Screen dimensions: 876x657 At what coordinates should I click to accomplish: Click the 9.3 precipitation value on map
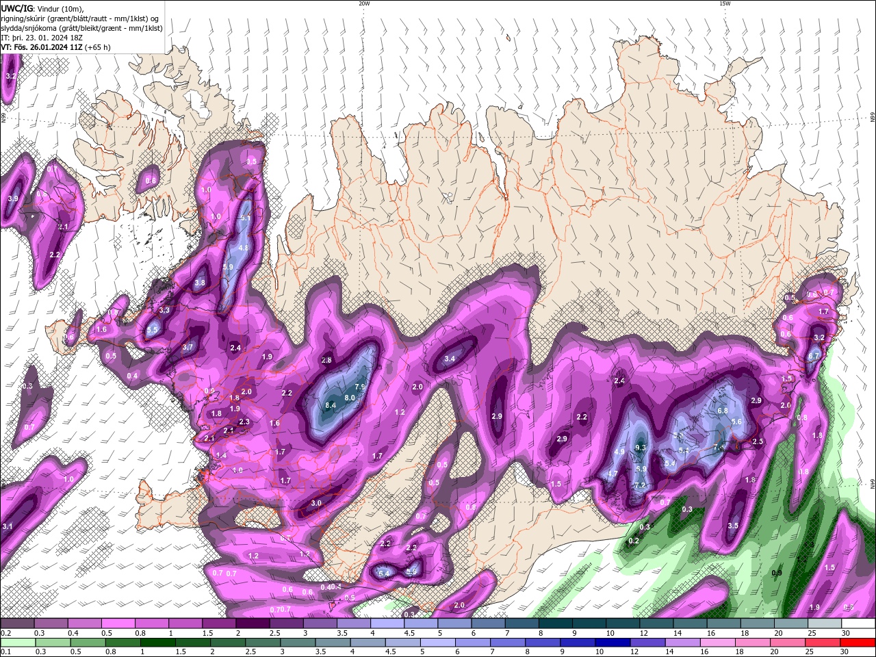tap(641, 448)
